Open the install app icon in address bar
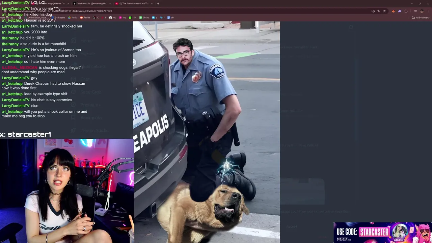Viewport: 432px width, 243px height. pos(373,11)
